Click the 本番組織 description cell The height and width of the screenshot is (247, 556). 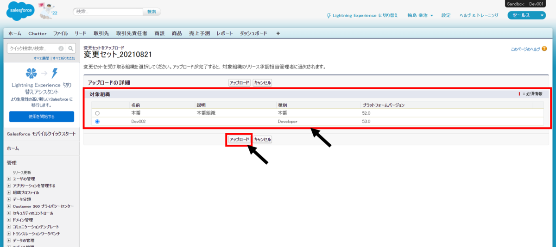click(206, 113)
